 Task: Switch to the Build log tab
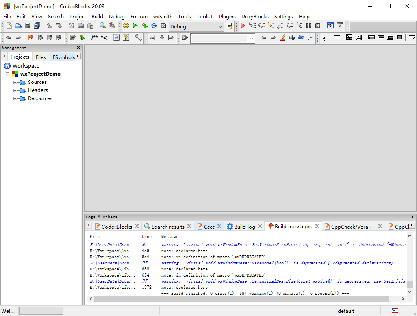point(244,227)
